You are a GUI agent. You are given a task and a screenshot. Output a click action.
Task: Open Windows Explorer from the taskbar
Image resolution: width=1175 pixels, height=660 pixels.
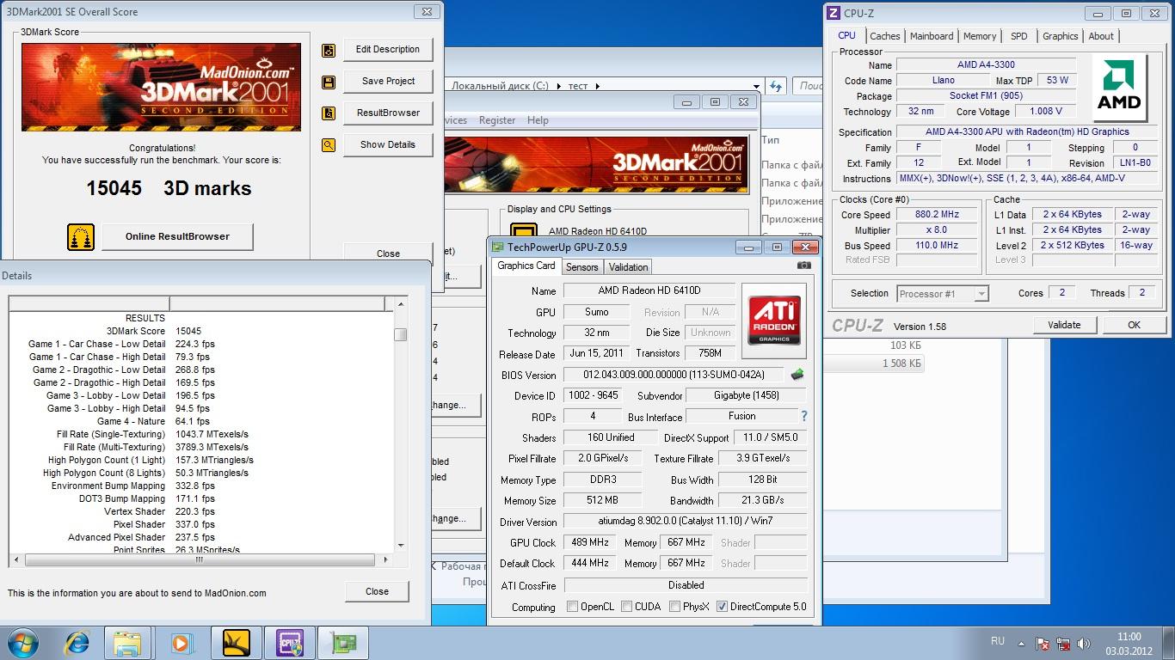[x=127, y=643]
